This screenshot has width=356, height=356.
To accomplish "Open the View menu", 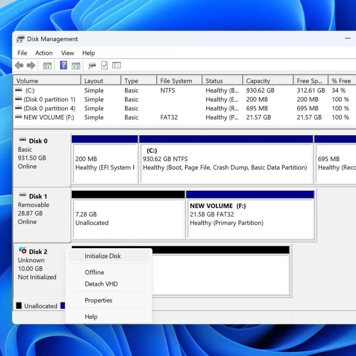I will [x=68, y=53].
